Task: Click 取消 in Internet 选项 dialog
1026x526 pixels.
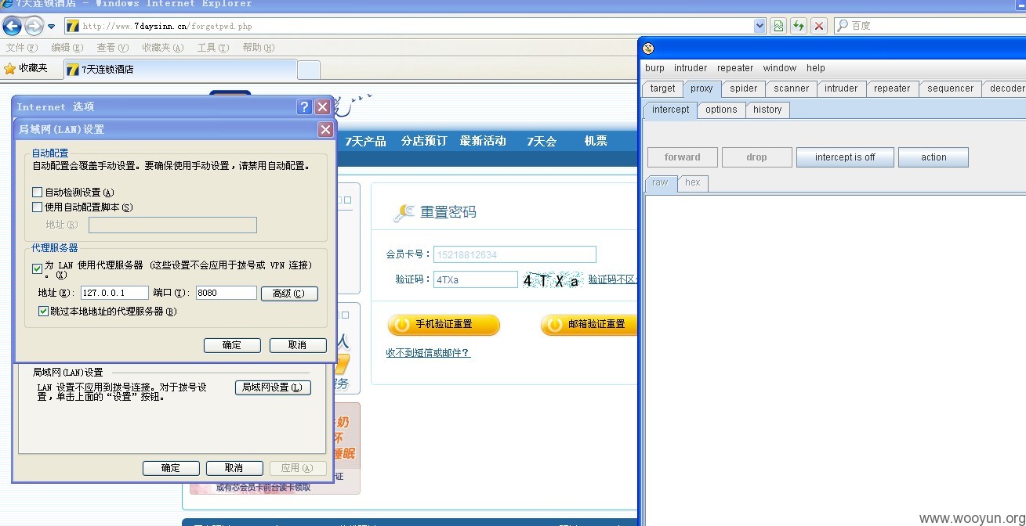Action: [234, 468]
